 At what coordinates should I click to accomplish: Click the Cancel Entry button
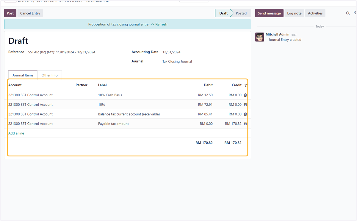point(30,13)
